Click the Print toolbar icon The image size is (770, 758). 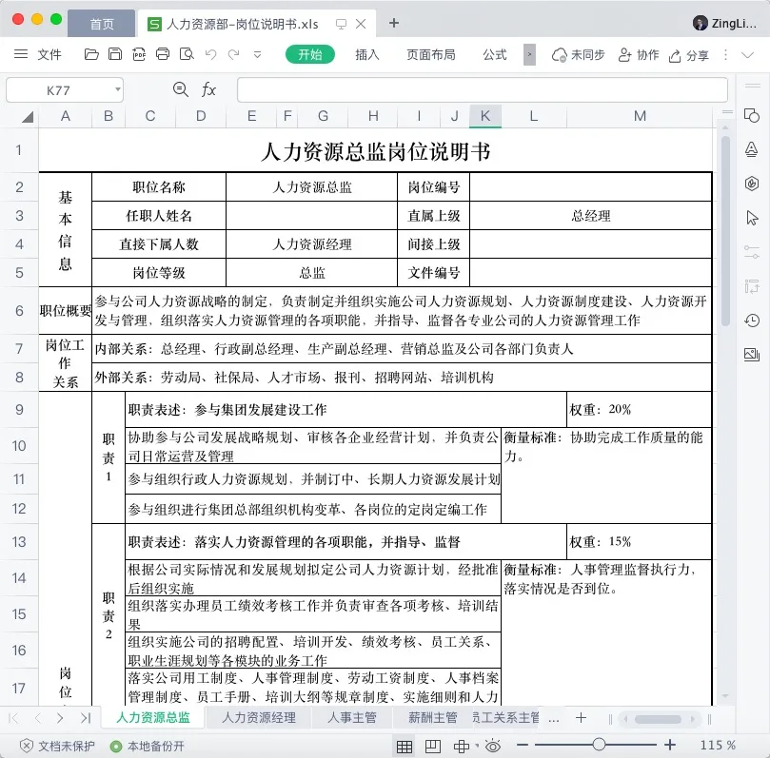pos(163,54)
